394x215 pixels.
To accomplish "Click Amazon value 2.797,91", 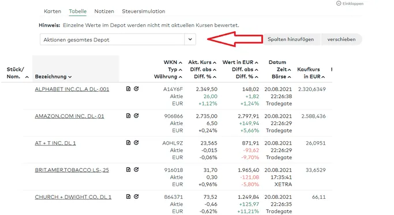I will pyautogui.click(x=248, y=116).
